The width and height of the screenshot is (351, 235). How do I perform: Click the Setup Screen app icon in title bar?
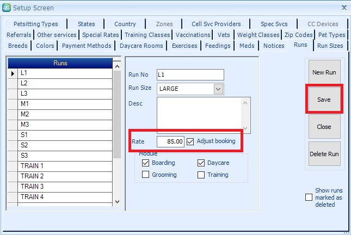[x=7, y=7]
